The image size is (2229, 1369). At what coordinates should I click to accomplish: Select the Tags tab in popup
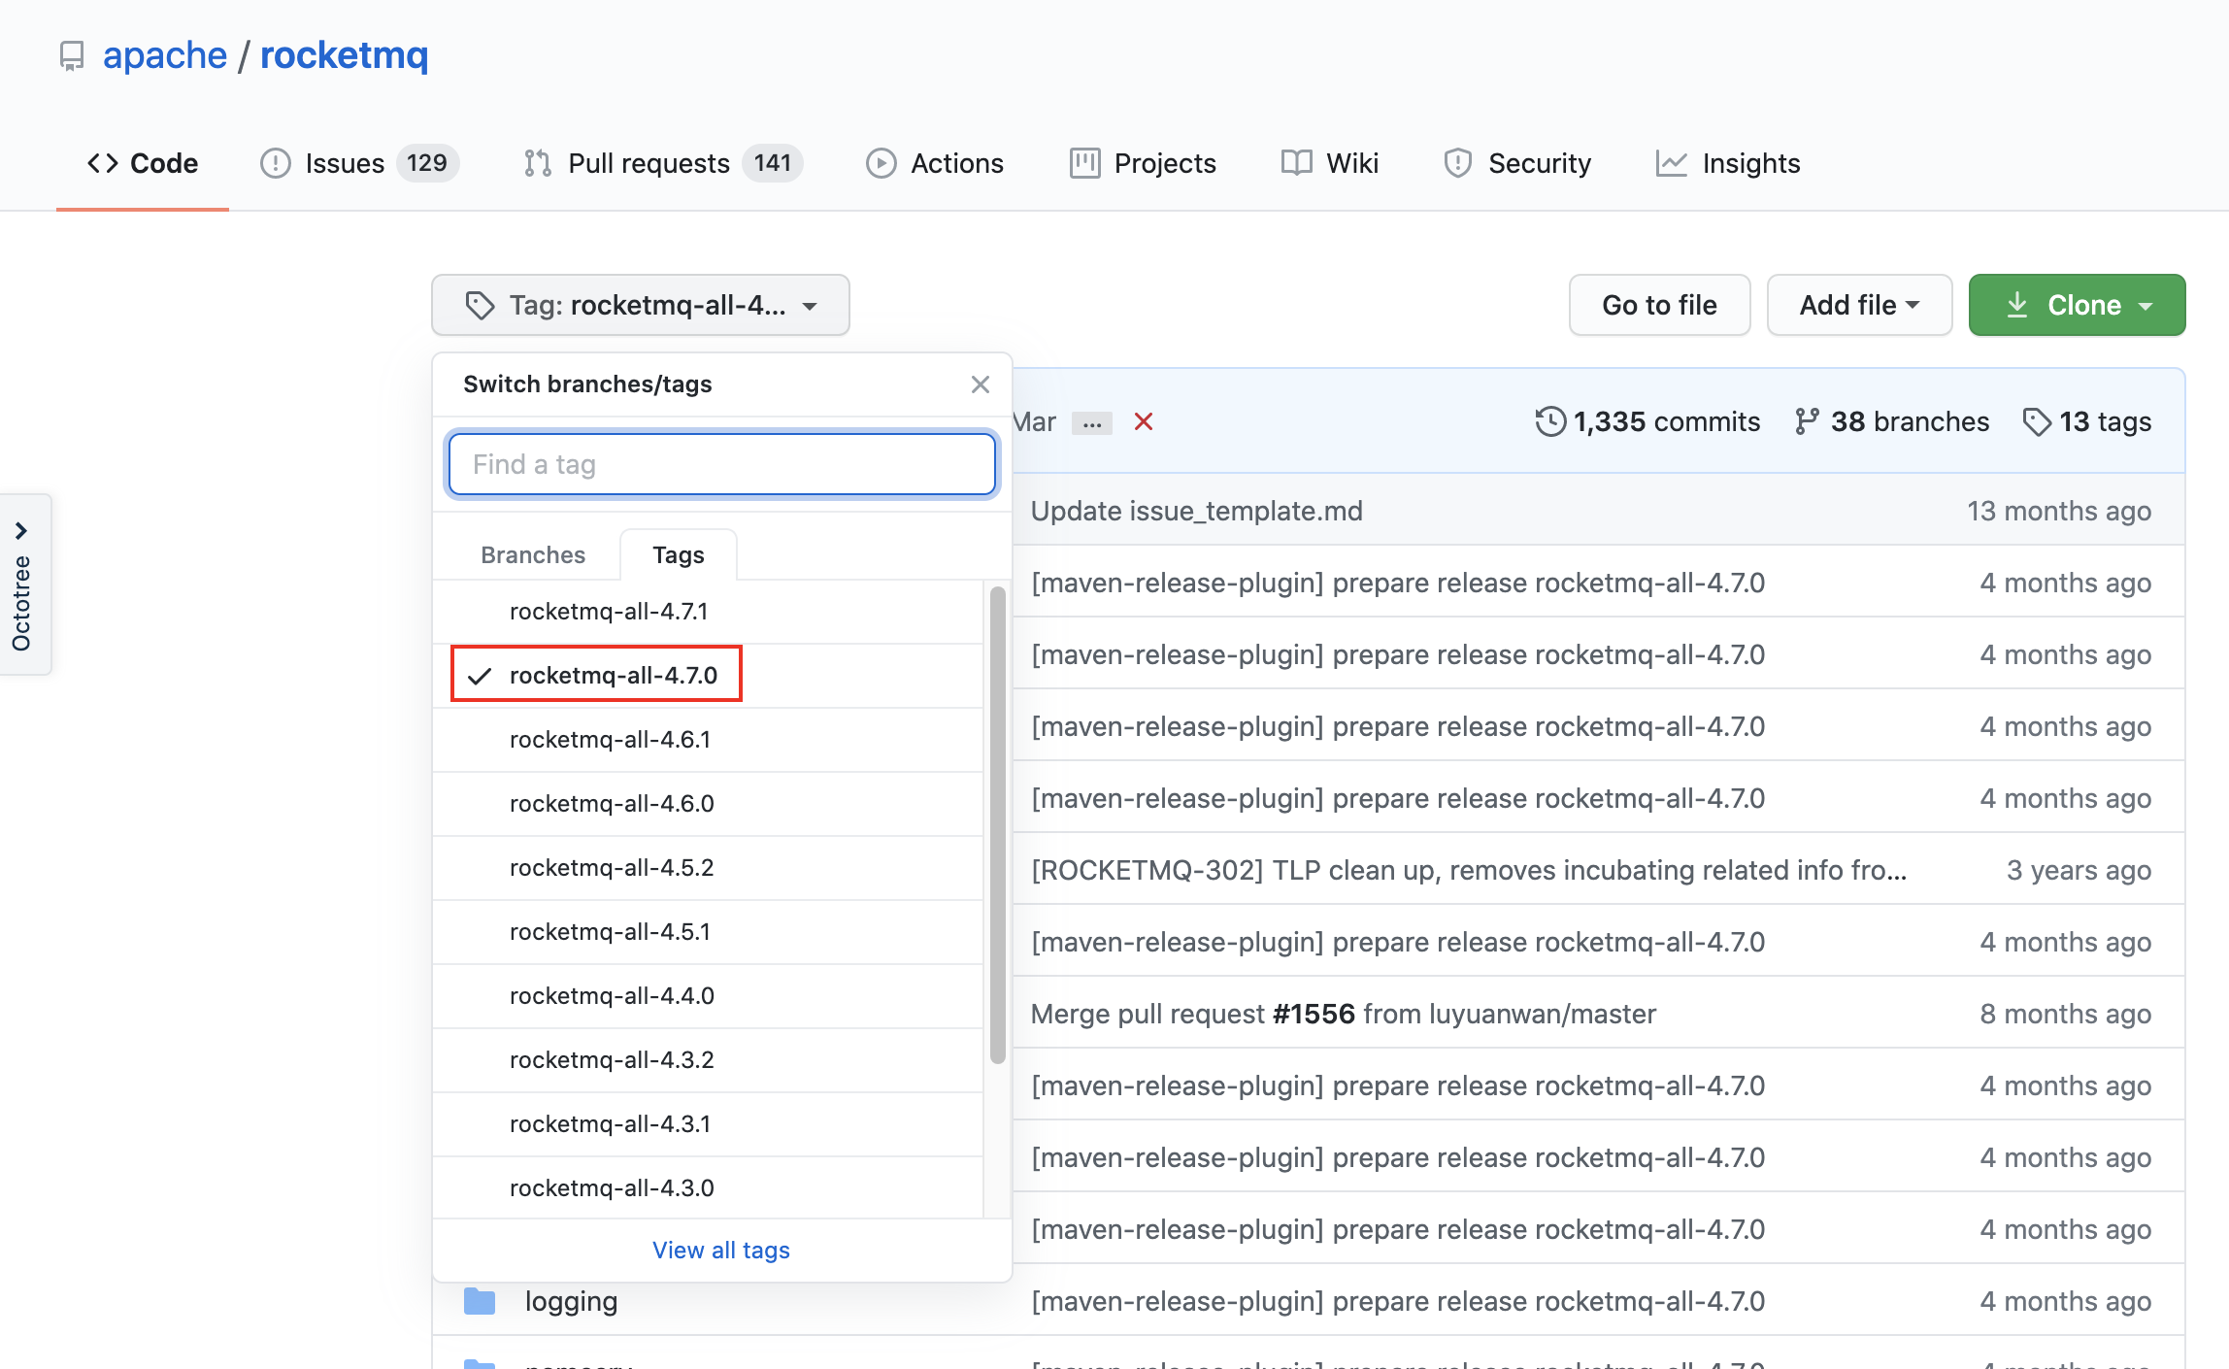tap(679, 554)
